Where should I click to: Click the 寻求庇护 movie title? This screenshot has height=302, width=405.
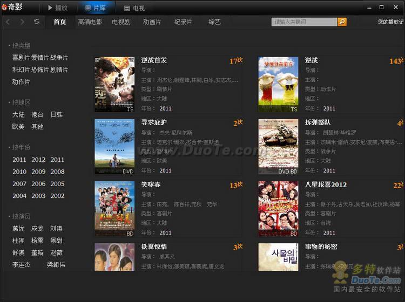(x=154, y=122)
